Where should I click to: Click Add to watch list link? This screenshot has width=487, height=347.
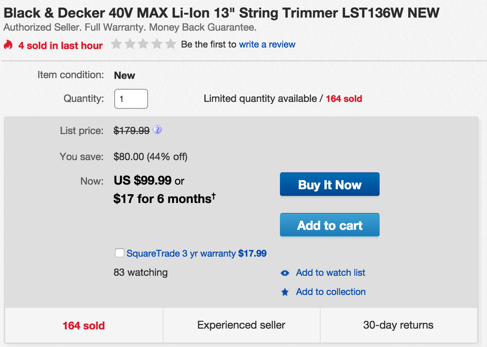pyautogui.click(x=331, y=273)
